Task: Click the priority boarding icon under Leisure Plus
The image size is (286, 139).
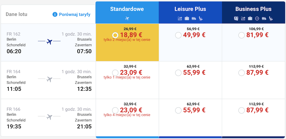Action: point(194,18)
